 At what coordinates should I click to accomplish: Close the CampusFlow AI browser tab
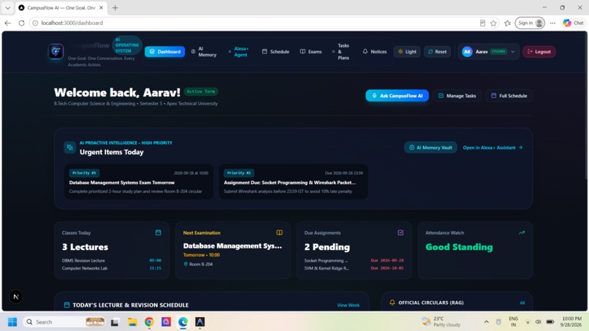pos(101,7)
